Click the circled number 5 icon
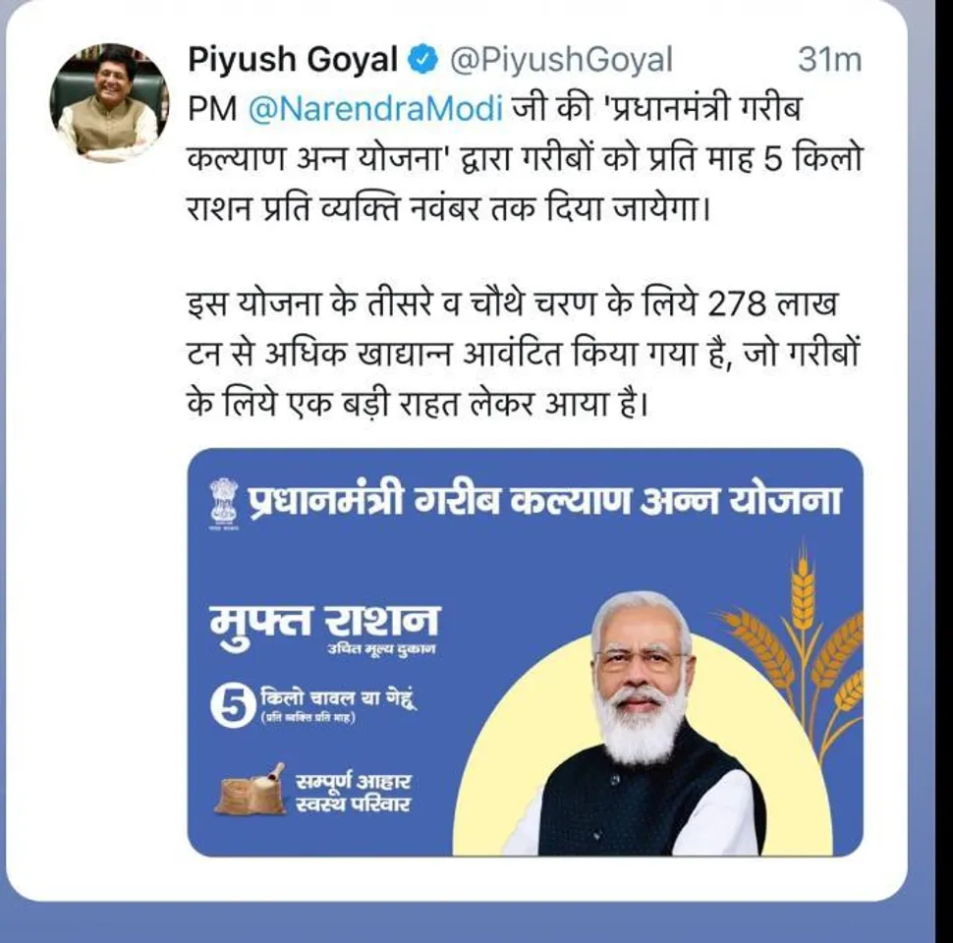The image size is (953, 943). tap(232, 706)
